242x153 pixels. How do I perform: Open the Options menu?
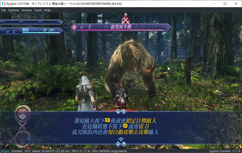[x=14, y=10]
